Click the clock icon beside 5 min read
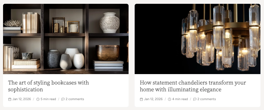This screenshot has width=264, height=110. 38,99
